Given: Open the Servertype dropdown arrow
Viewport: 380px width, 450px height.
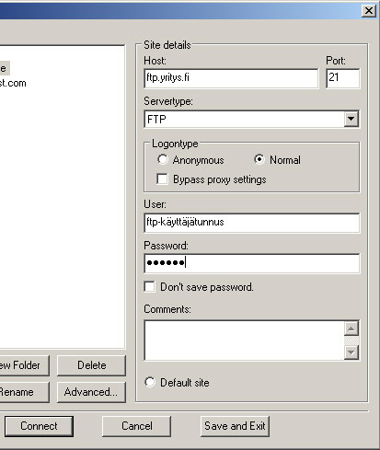Looking at the screenshot, I should tap(351, 119).
